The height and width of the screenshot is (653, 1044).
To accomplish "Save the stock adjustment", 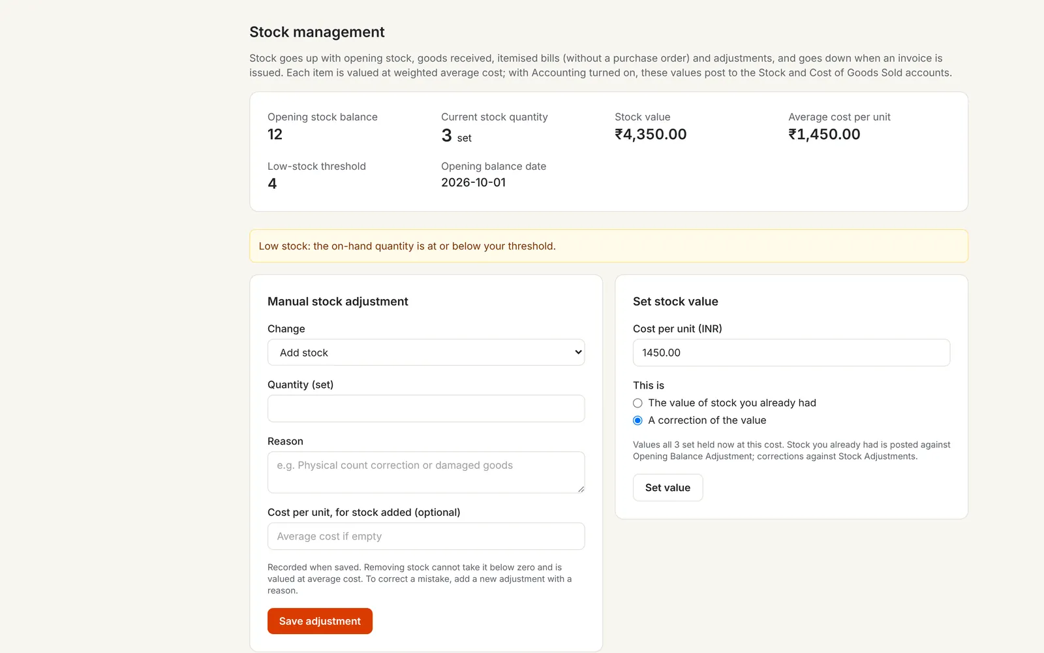I will 320,621.
